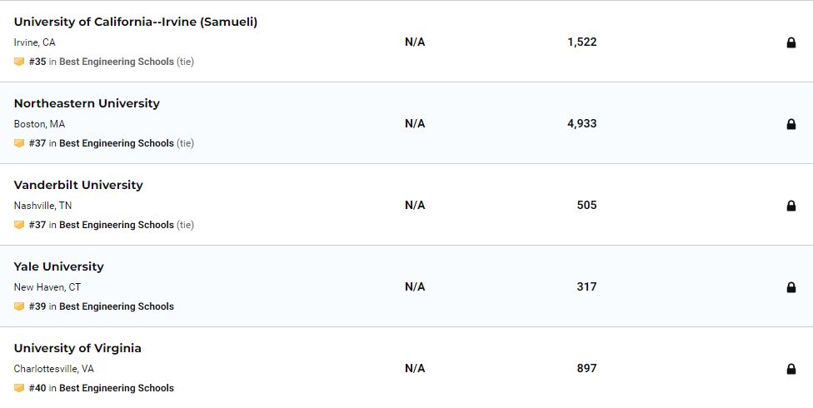The width and height of the screenshot is (813, 408).
Task: Click the ranking badge icon beside #39
Action: pos(19,306)
